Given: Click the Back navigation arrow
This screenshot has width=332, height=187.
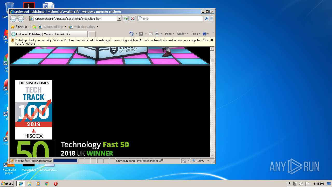Looking at the screenshot, I should [13, 18].
